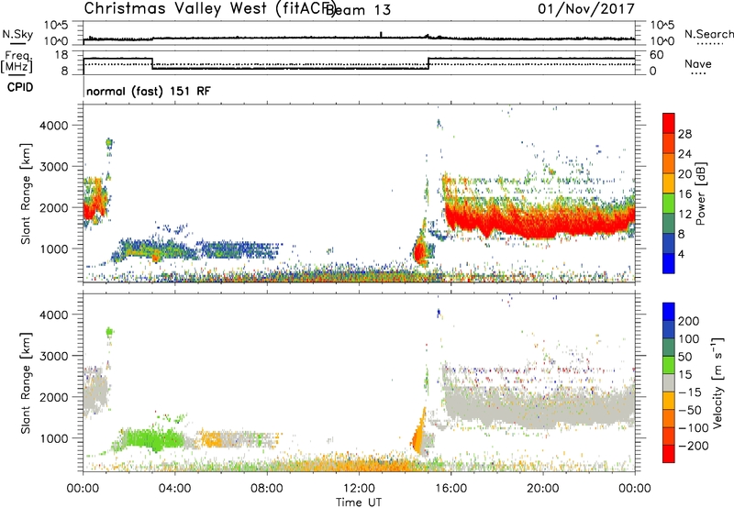Click the text normal (fast) 151 RF
The width and height of the screenshot is (734, 508).
pos(149,91)
